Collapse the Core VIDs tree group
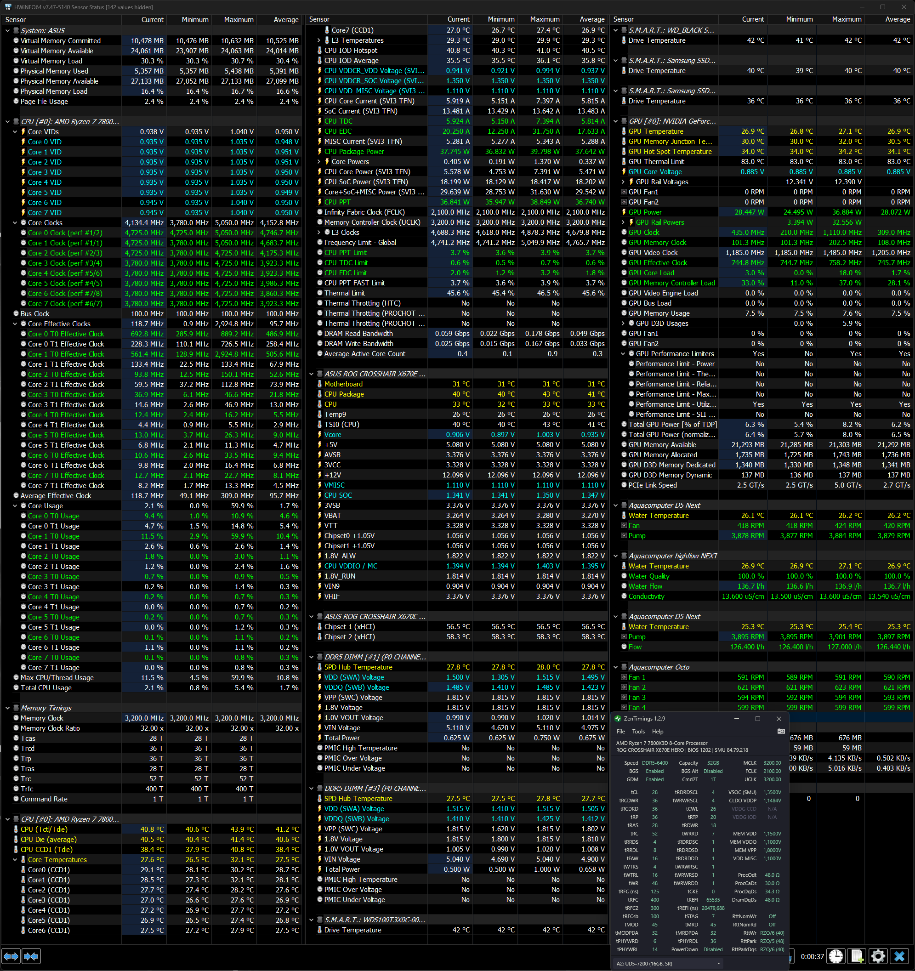 pos(15,132)
